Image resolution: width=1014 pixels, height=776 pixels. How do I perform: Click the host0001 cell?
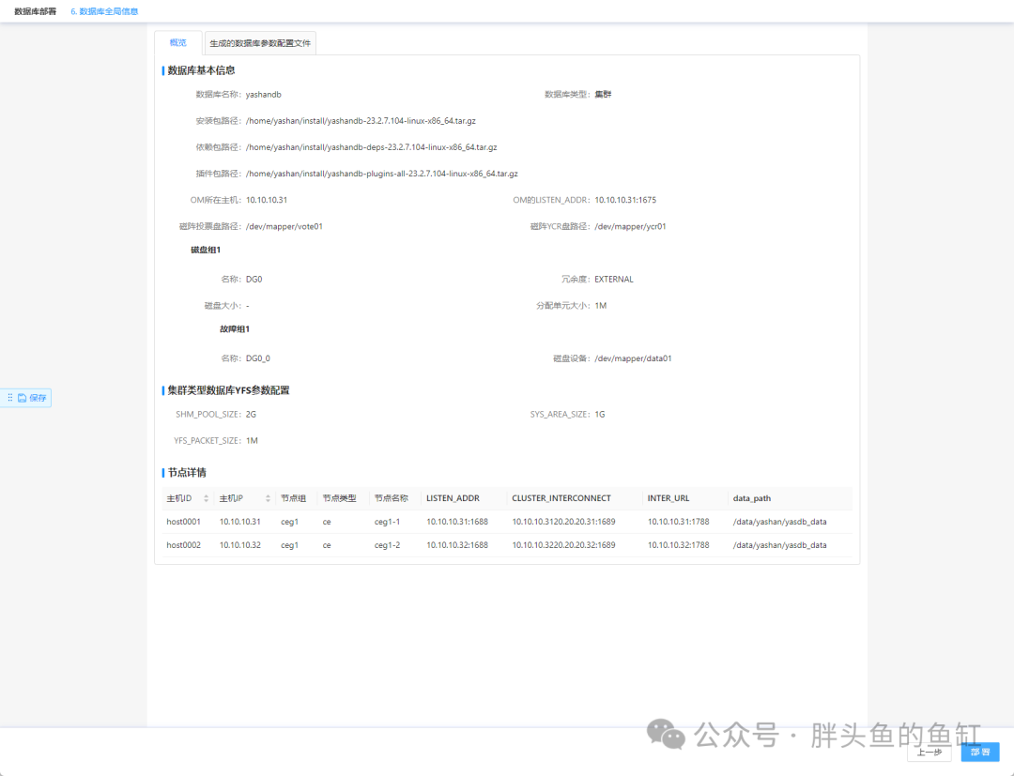coord(184,522)
